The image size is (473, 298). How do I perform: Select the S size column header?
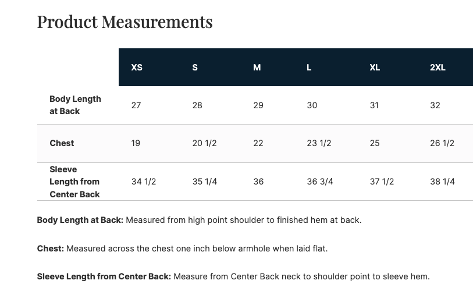pos(195,68)
